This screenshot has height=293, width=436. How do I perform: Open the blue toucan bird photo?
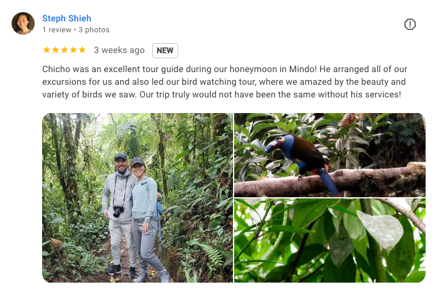pos(330,155)
